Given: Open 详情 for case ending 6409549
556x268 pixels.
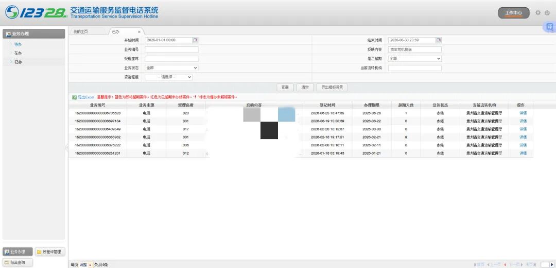Looking at the screenshot, I should (523, 129).
